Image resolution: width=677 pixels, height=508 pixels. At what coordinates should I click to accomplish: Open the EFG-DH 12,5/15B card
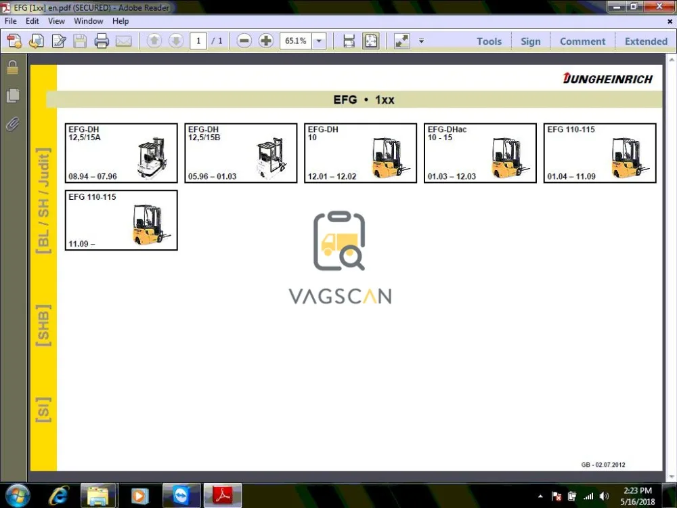(241, 153)
